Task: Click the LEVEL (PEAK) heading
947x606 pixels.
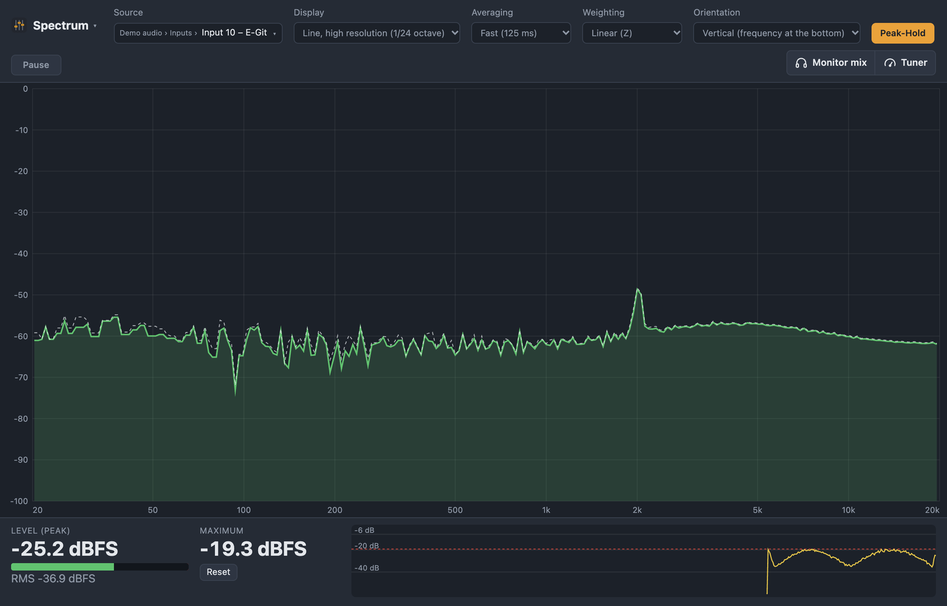Action: tap(40, 531)
